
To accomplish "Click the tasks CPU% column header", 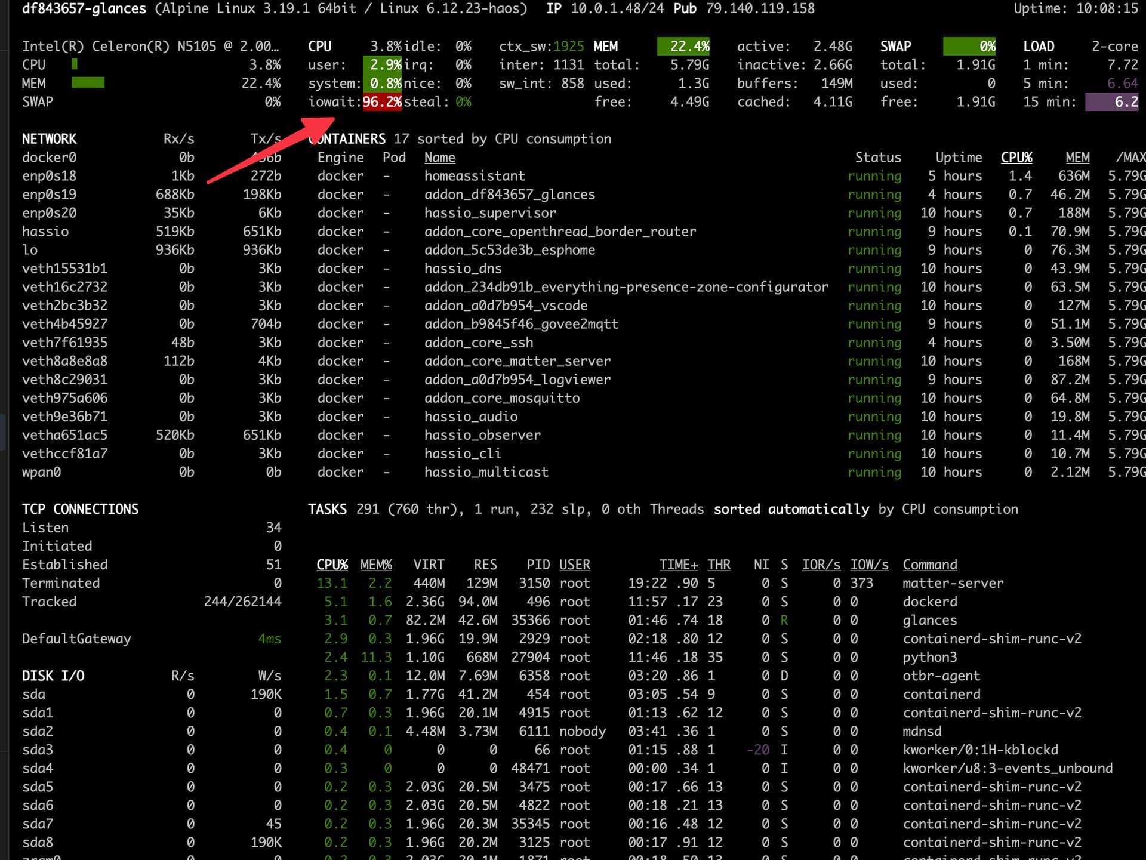I will [332, 565].
